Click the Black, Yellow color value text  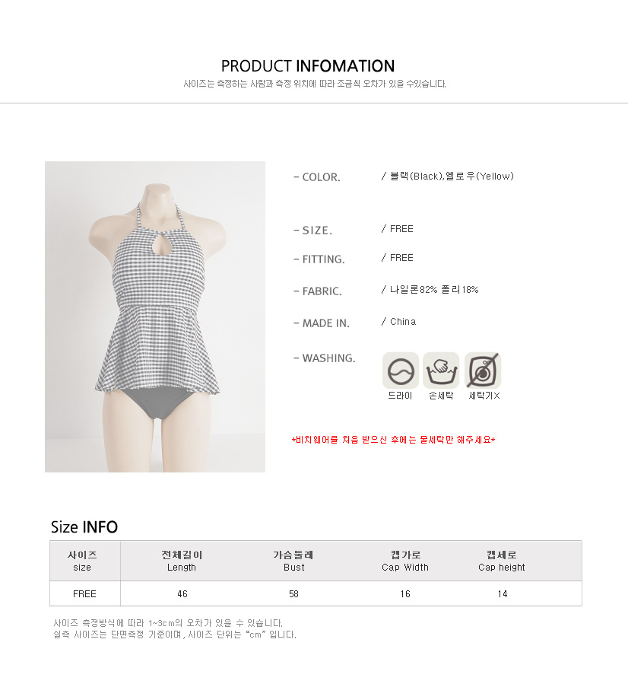(447, 177)
